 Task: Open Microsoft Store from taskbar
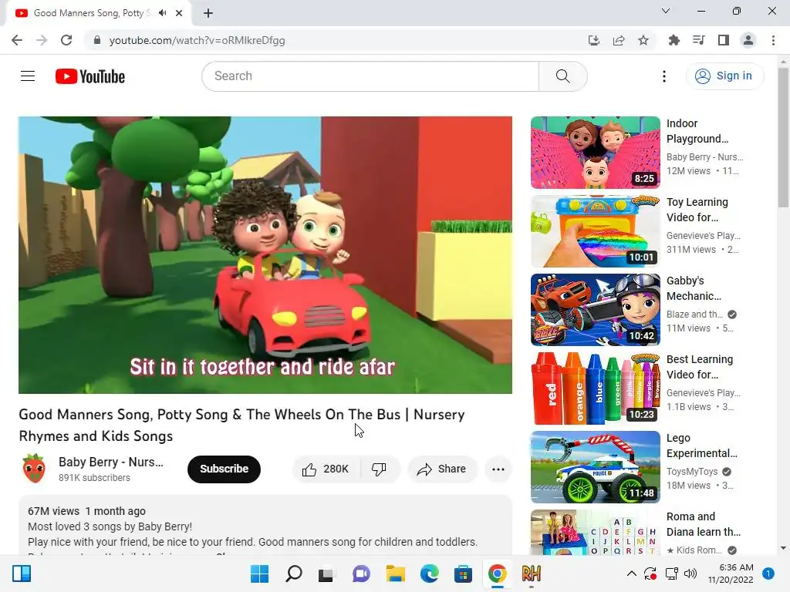coord(463,573)
